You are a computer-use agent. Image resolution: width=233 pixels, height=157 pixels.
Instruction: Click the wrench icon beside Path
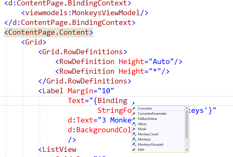pos(134,149)
